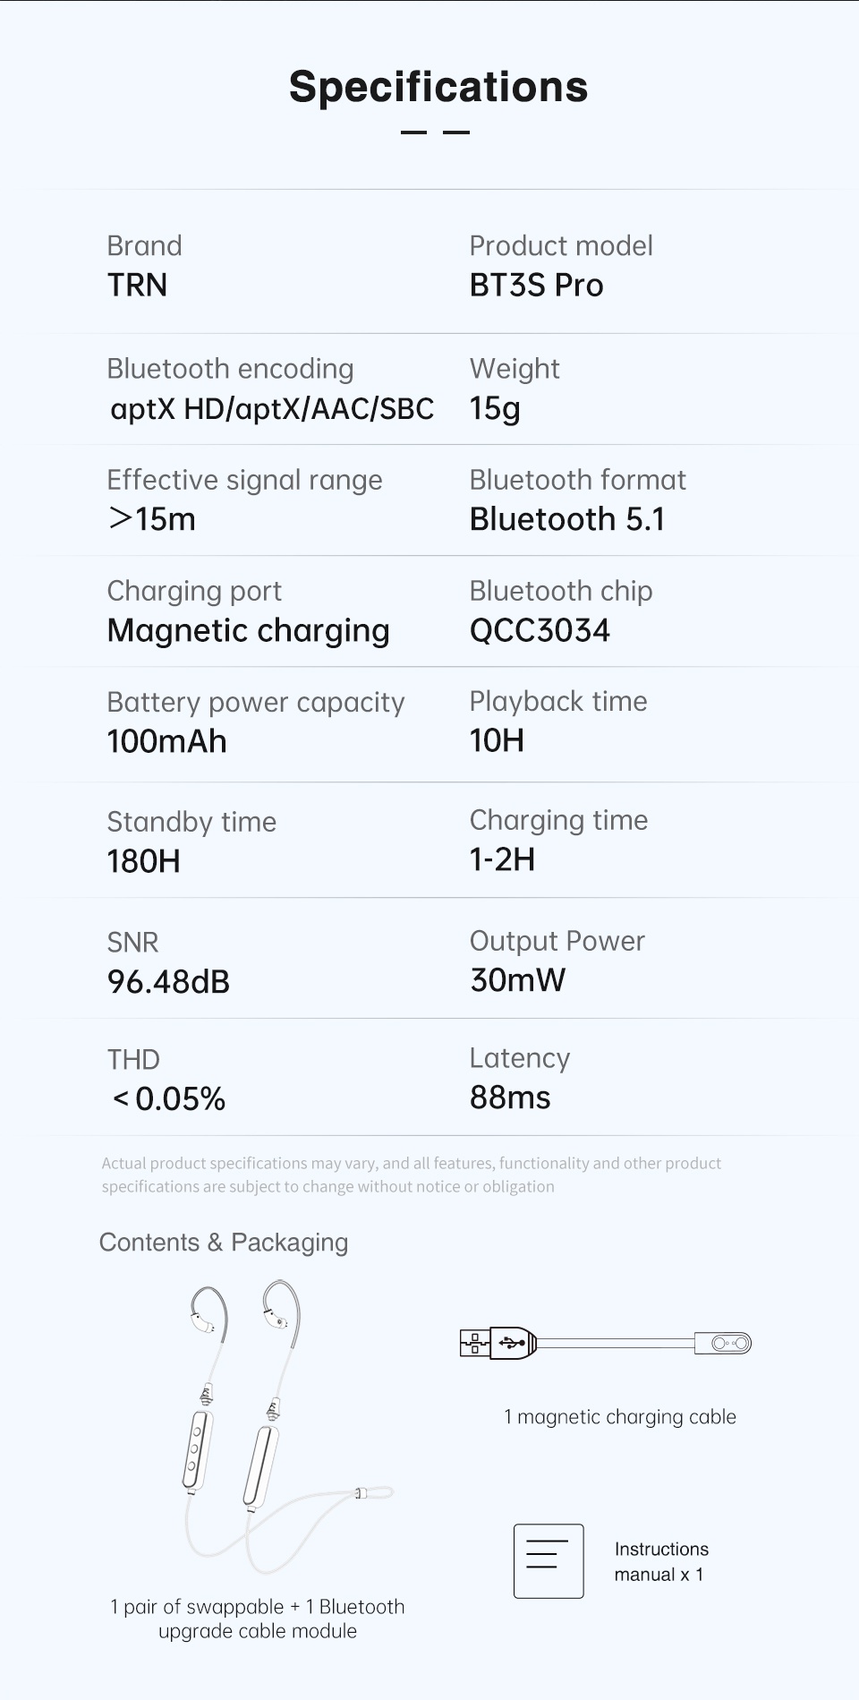
Task: Click the 88ms latency value
Action: (x=510, y=1098)
